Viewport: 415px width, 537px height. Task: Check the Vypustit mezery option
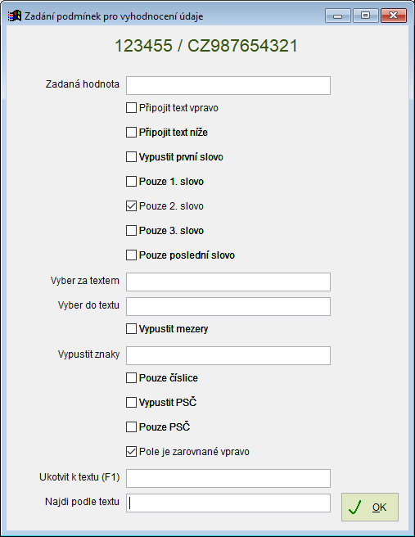131,329
